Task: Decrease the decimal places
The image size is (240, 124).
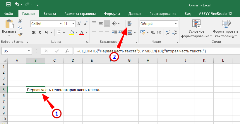Action: tap(175, 33)
